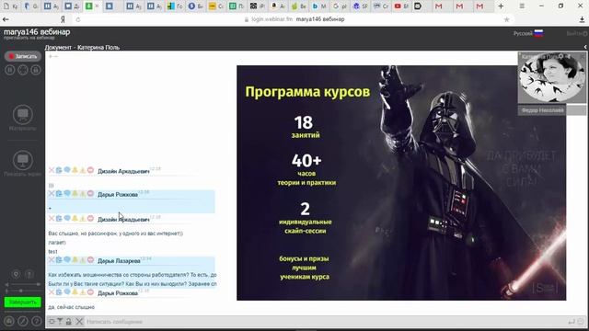
Task: Click the round lock icon under Записать
Action: coord(36,70)
